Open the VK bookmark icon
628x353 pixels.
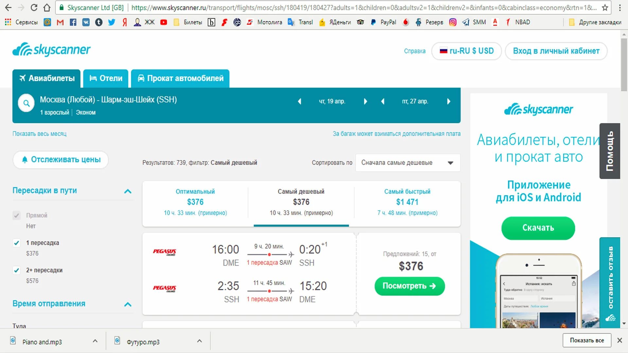click(86, 22)
